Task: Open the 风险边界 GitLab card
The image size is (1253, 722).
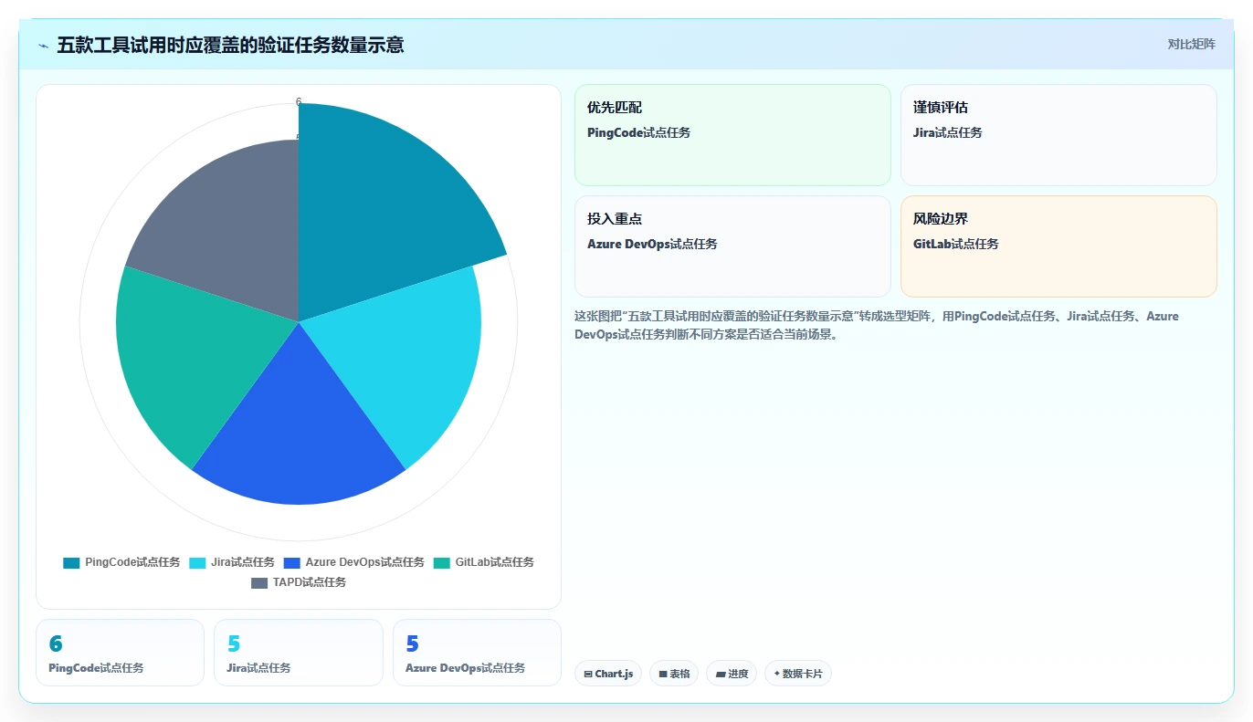Action: coord(1058,246)
